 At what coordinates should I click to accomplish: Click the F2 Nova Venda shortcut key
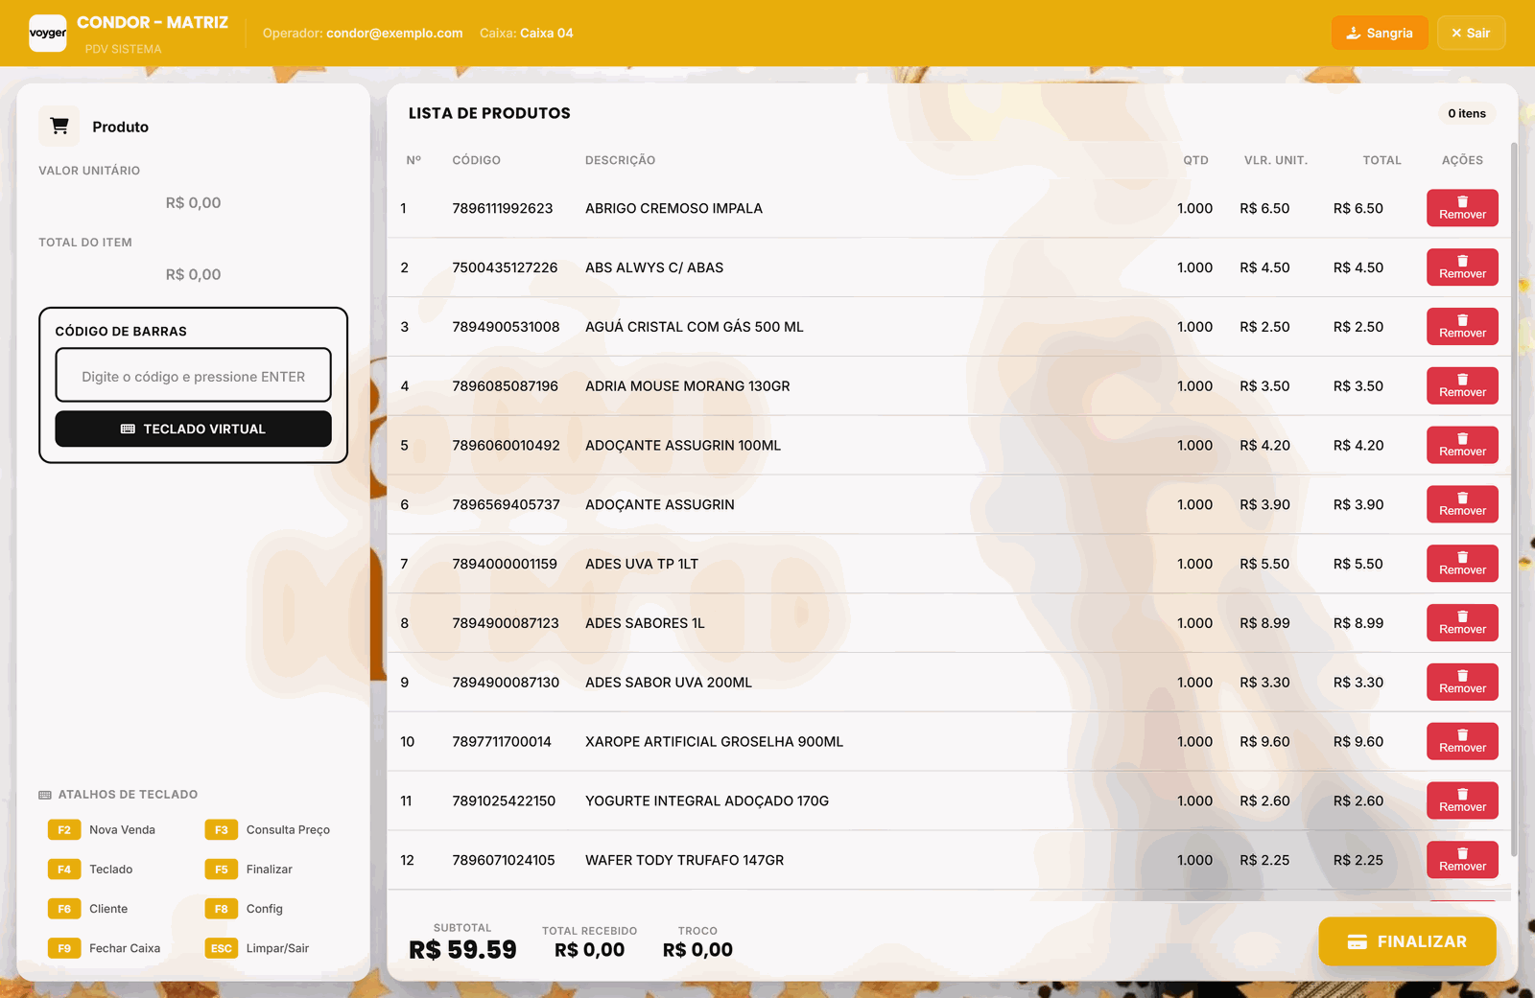tap(64, 830)
